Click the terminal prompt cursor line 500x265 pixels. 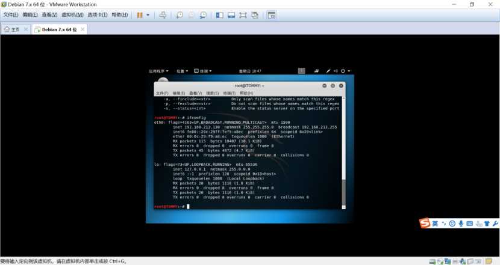[x=172, y=207]
